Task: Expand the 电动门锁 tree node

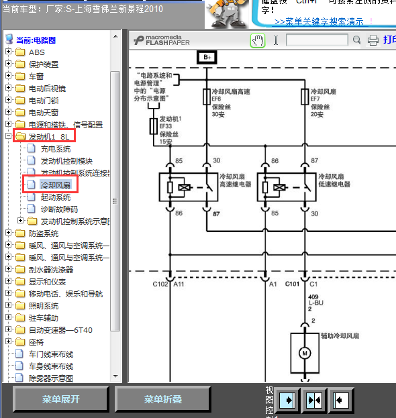Action: pyautogui.click(x=8, y=100)
